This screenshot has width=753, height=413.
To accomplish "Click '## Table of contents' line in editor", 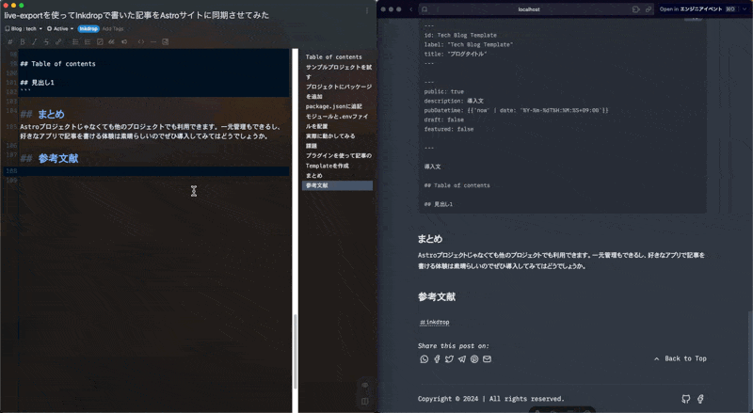I will 57,64.
